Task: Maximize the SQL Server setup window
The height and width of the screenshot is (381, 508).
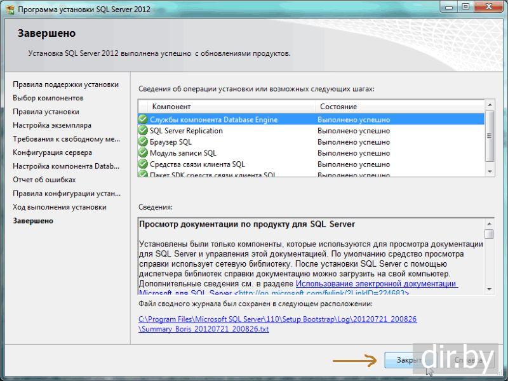Action: pyautogui.click(x=465, y=7)
